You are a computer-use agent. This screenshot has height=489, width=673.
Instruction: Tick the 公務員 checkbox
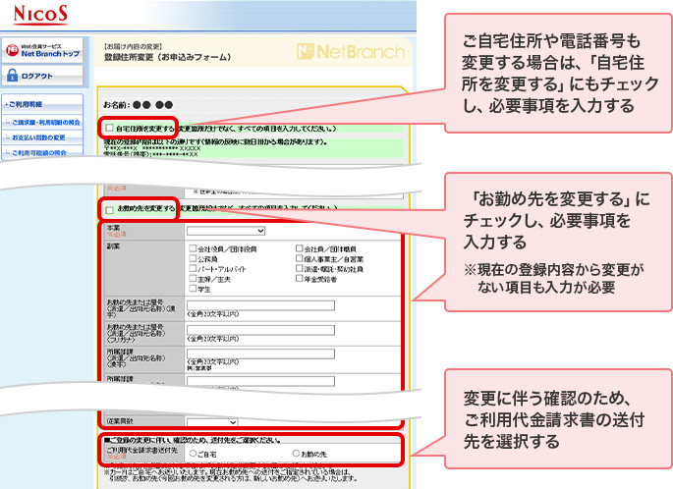tap(193, 259)
